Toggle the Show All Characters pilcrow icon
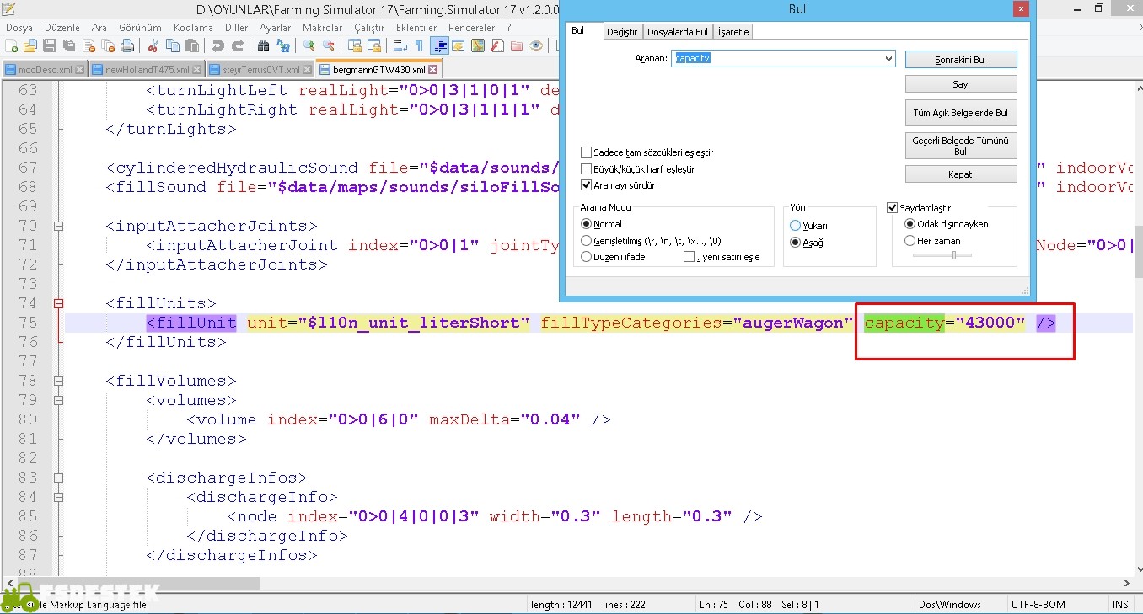Viewport: 1143px width, 614px height. 419,45
